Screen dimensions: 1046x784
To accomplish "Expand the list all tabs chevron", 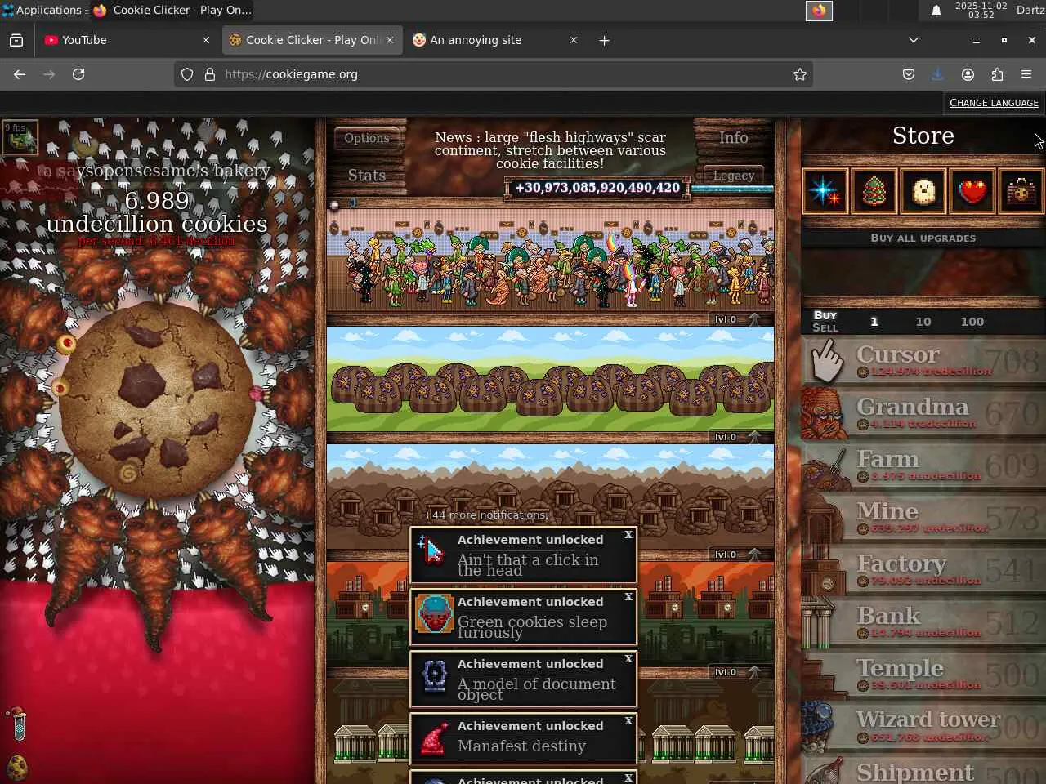I will (914, 40).
